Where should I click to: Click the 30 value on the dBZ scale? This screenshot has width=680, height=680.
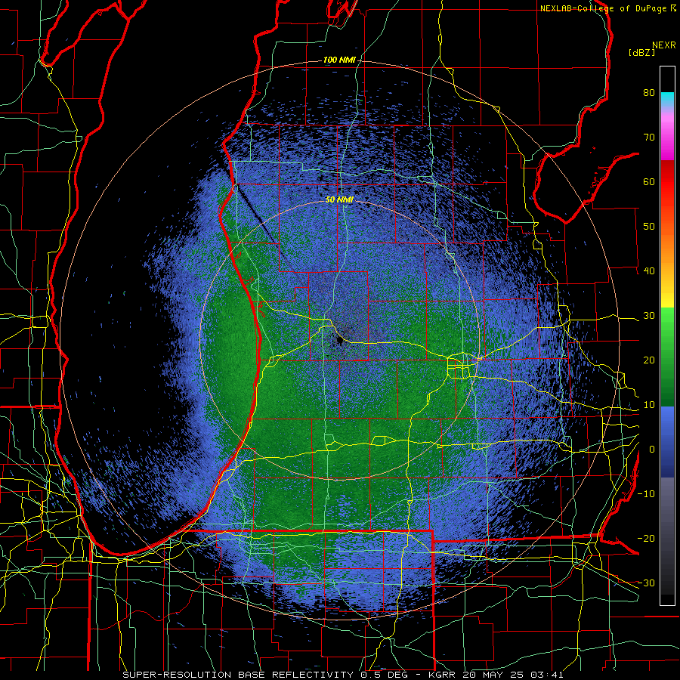[x=649, y=316]
